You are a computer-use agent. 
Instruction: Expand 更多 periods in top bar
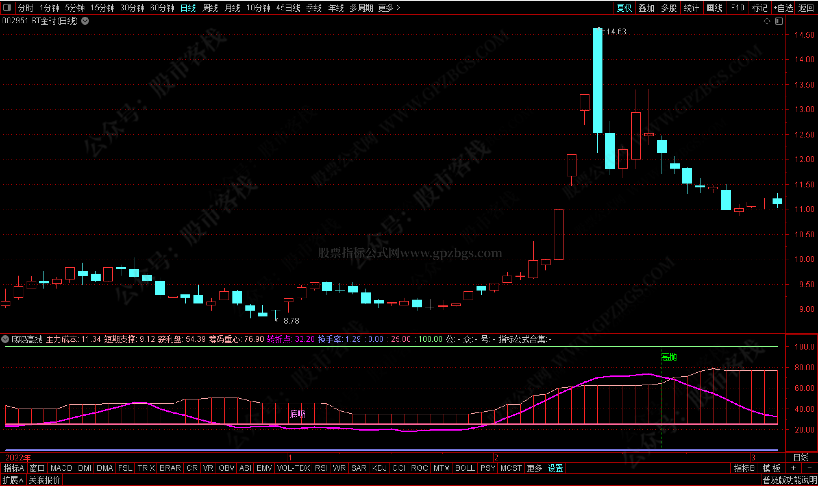(x=389, y=7)
